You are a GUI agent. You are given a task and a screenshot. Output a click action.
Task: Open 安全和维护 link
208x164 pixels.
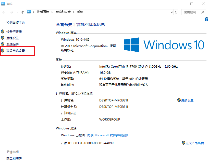[x=14, y=158]
